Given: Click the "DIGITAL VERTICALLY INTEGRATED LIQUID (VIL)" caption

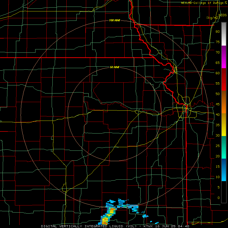Looking at the screenshot, I should [89, 226].
